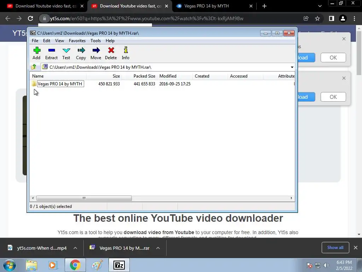
Task: Click OK in the lower browser dialog
Action: (x=333, y=97)
